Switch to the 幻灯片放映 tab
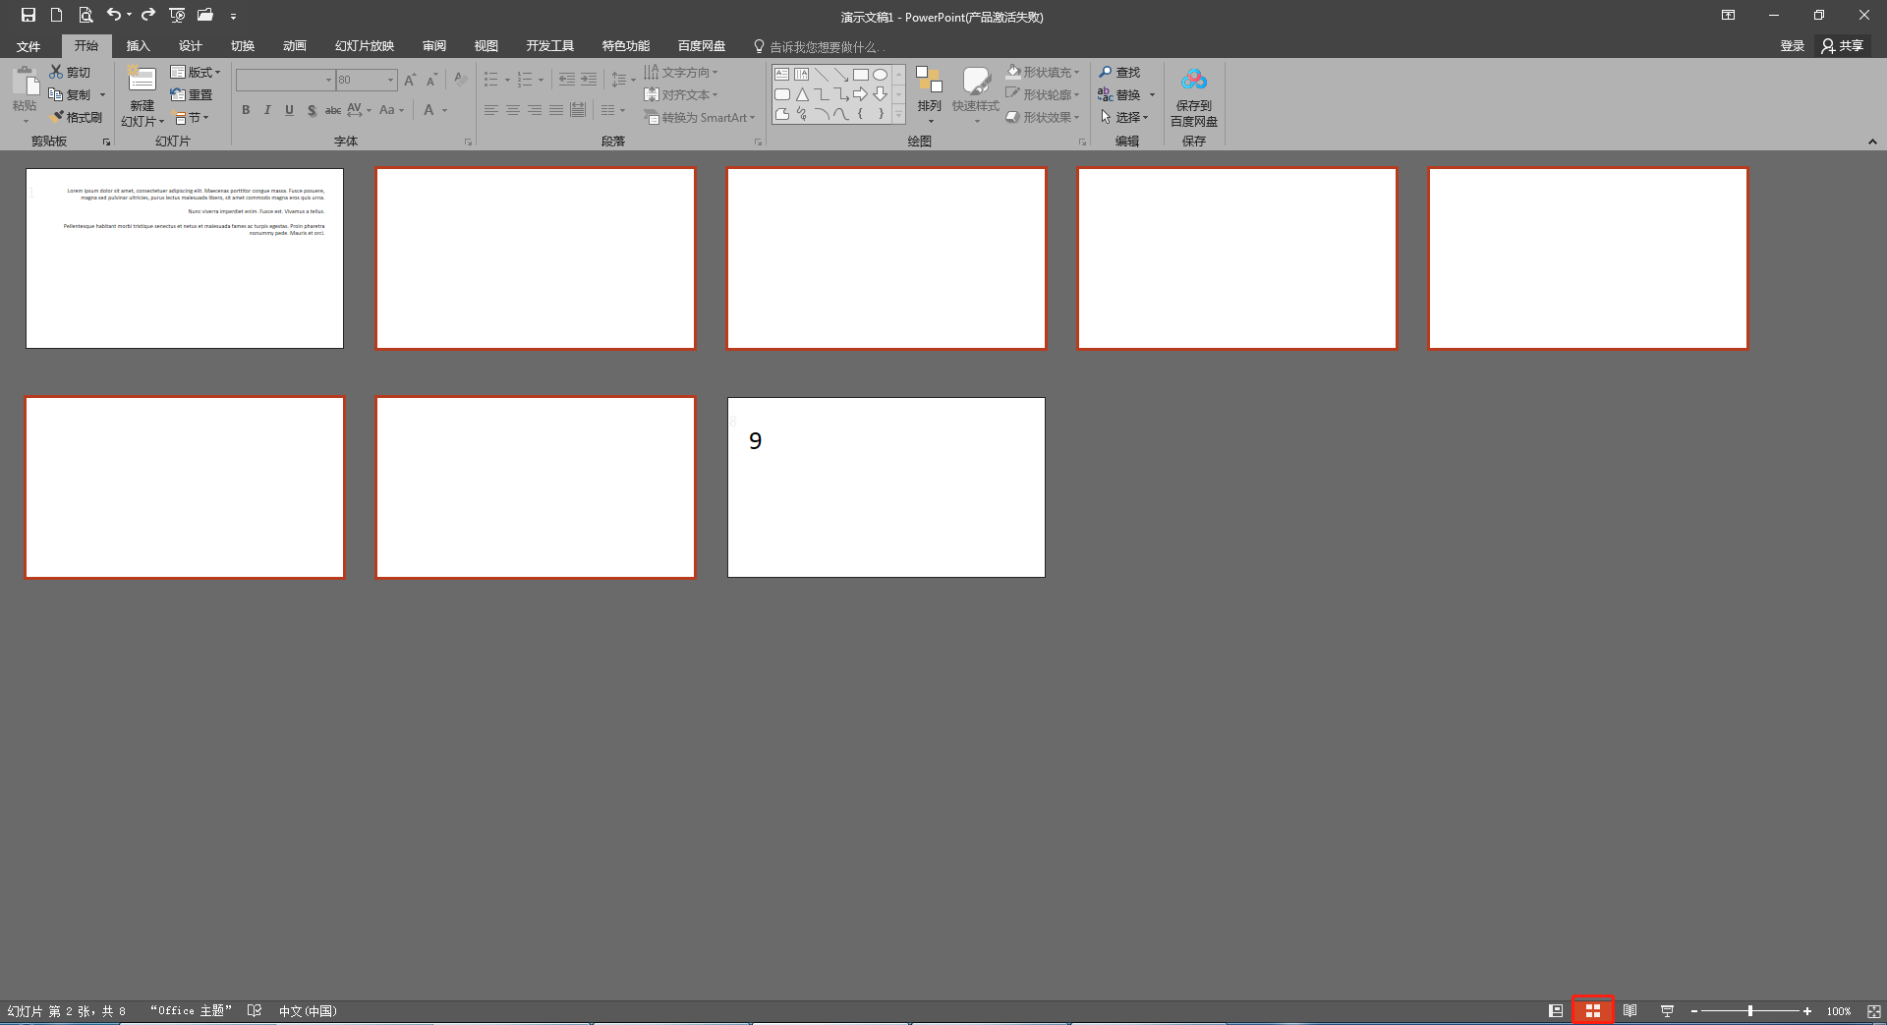Viewport: 1887px width, 1025px height. (x=364, y=46)
